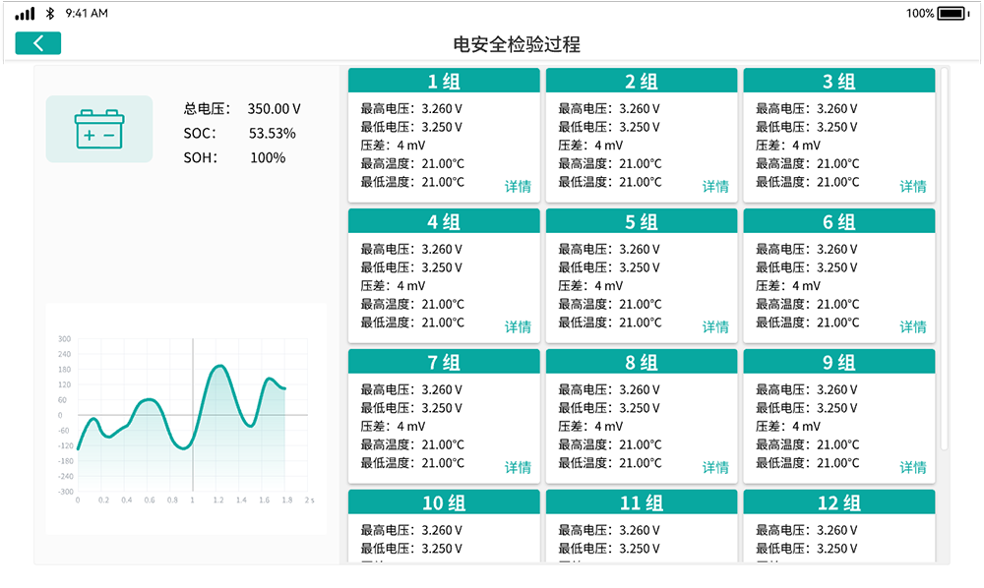Click 压差 4 mV in group 1 组
Image resolution: width=984 pixels, height=588 pixels.
point(393,146)
